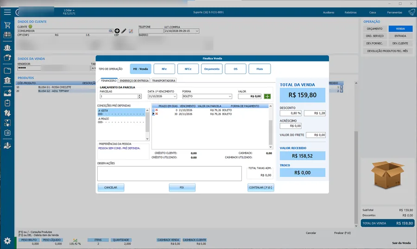Open the Auxiliares menu
The height and width of the screenshot is (249, 417).
click(329, 12)
